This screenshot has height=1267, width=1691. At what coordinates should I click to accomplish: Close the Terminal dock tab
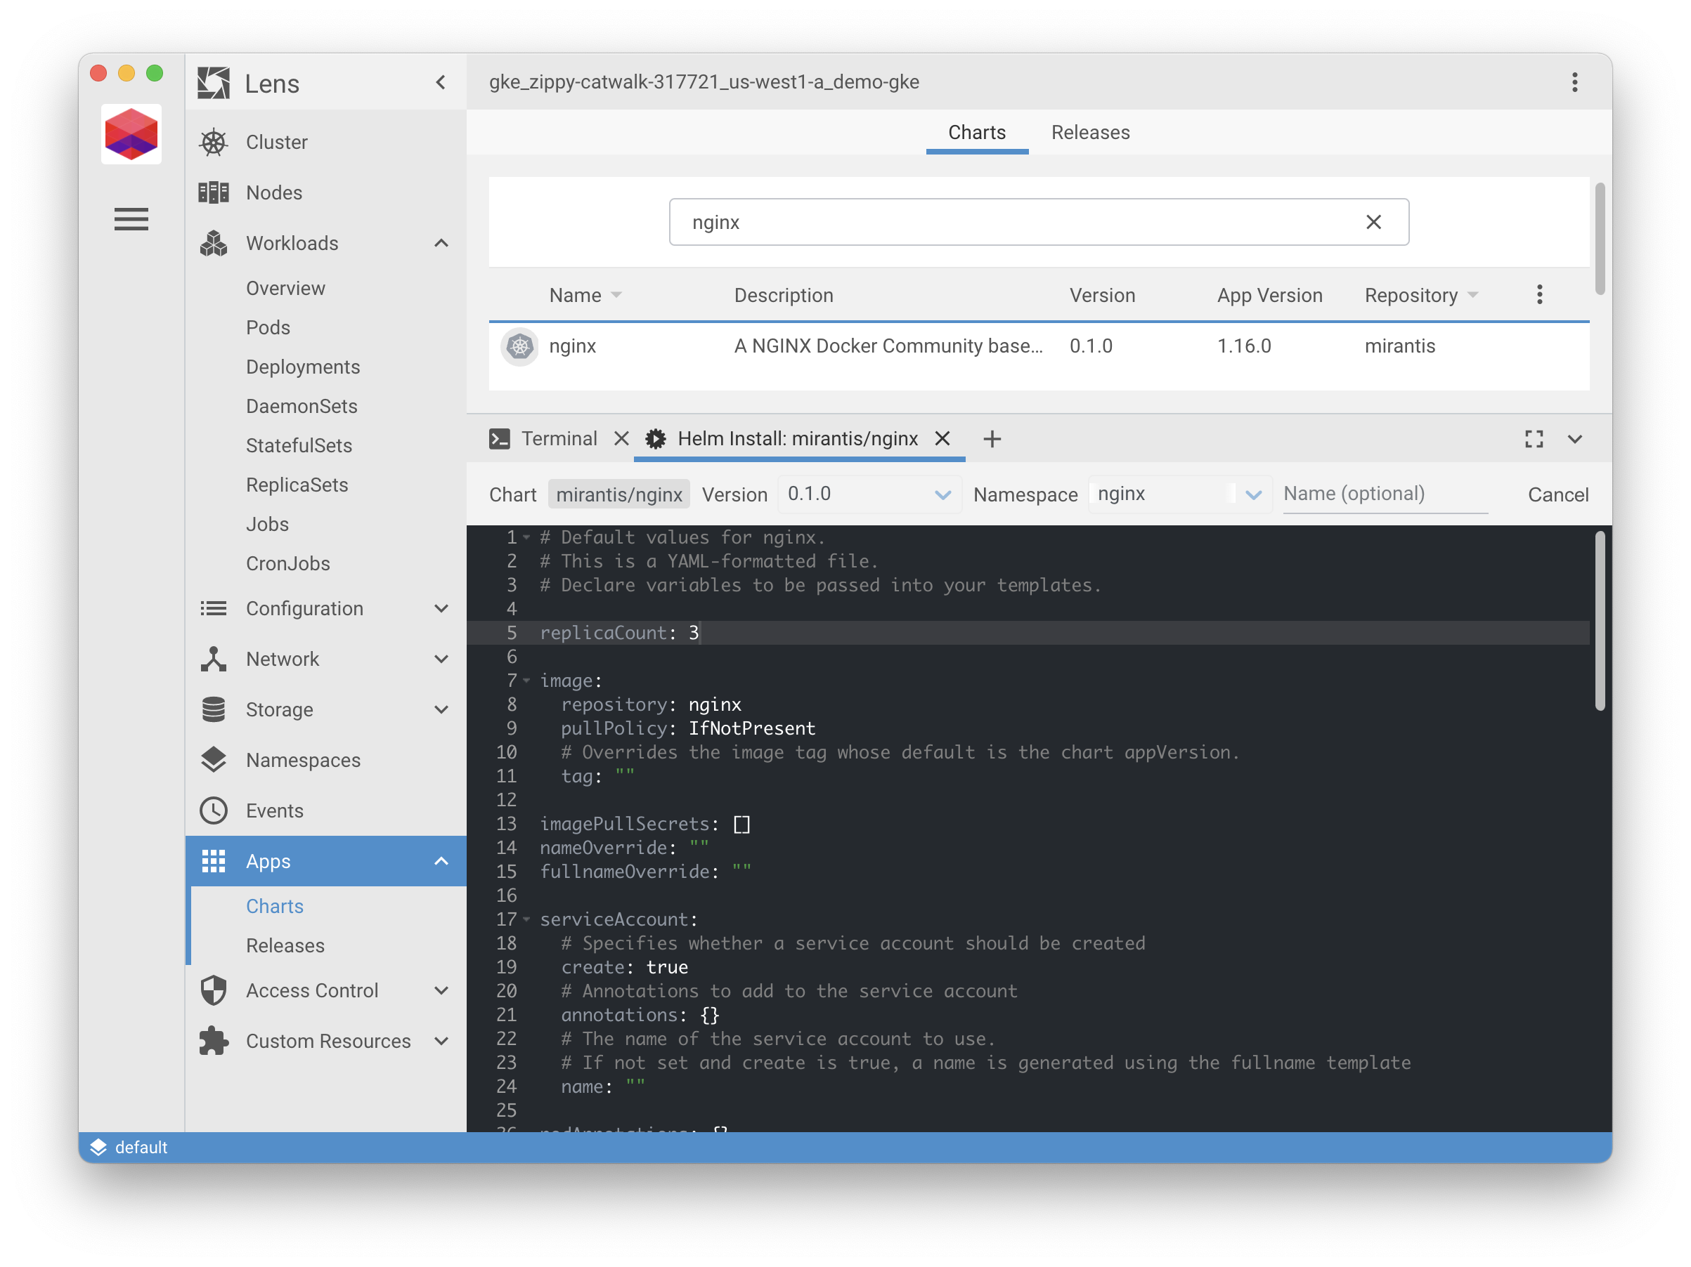point(621,438)
